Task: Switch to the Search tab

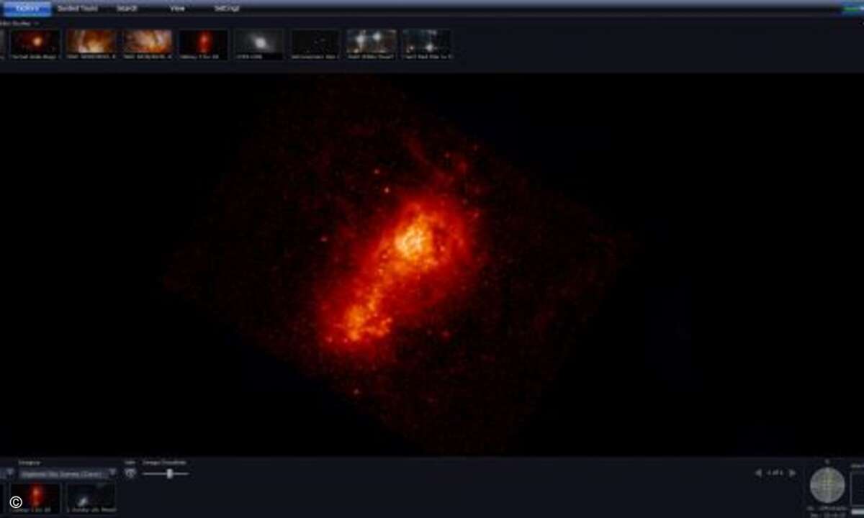Action: 127,9
